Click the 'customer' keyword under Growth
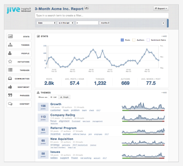The image size is (183, 166). coord(56,110)
